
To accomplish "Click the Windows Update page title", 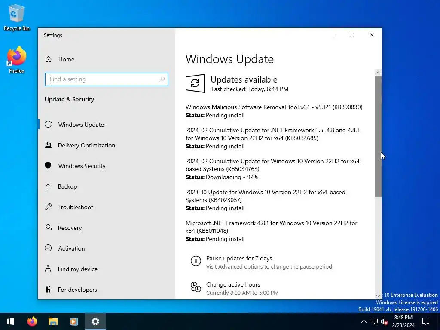I will pyautogui.click(x=229, y=59).
